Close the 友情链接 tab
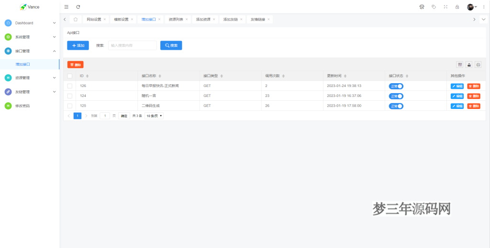This screenshot has height=248, width=490. [x=268, y=19]
